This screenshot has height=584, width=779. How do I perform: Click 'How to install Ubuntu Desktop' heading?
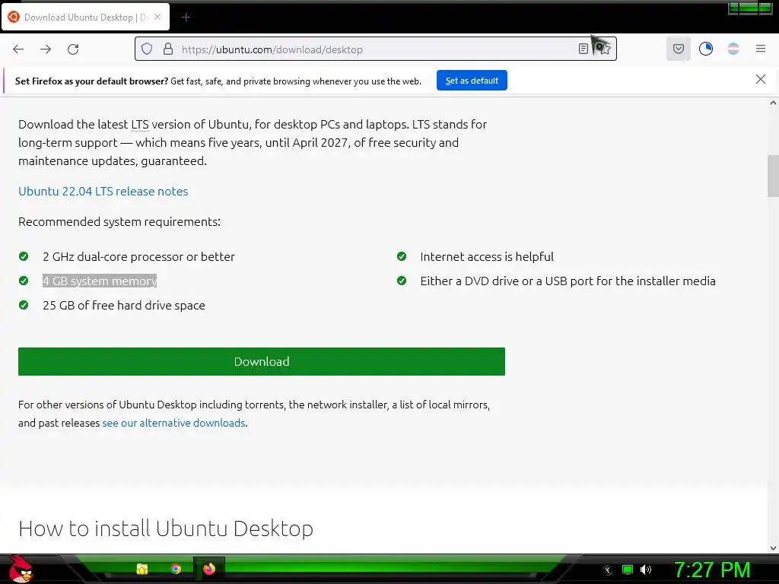[166, 528]
